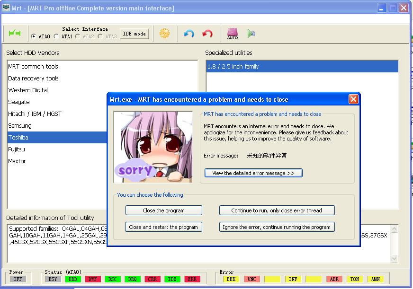The width and height of the screenshot is (413, 289).
Task: Click the BBK error indicator
Action: click(x=231, y=279)
